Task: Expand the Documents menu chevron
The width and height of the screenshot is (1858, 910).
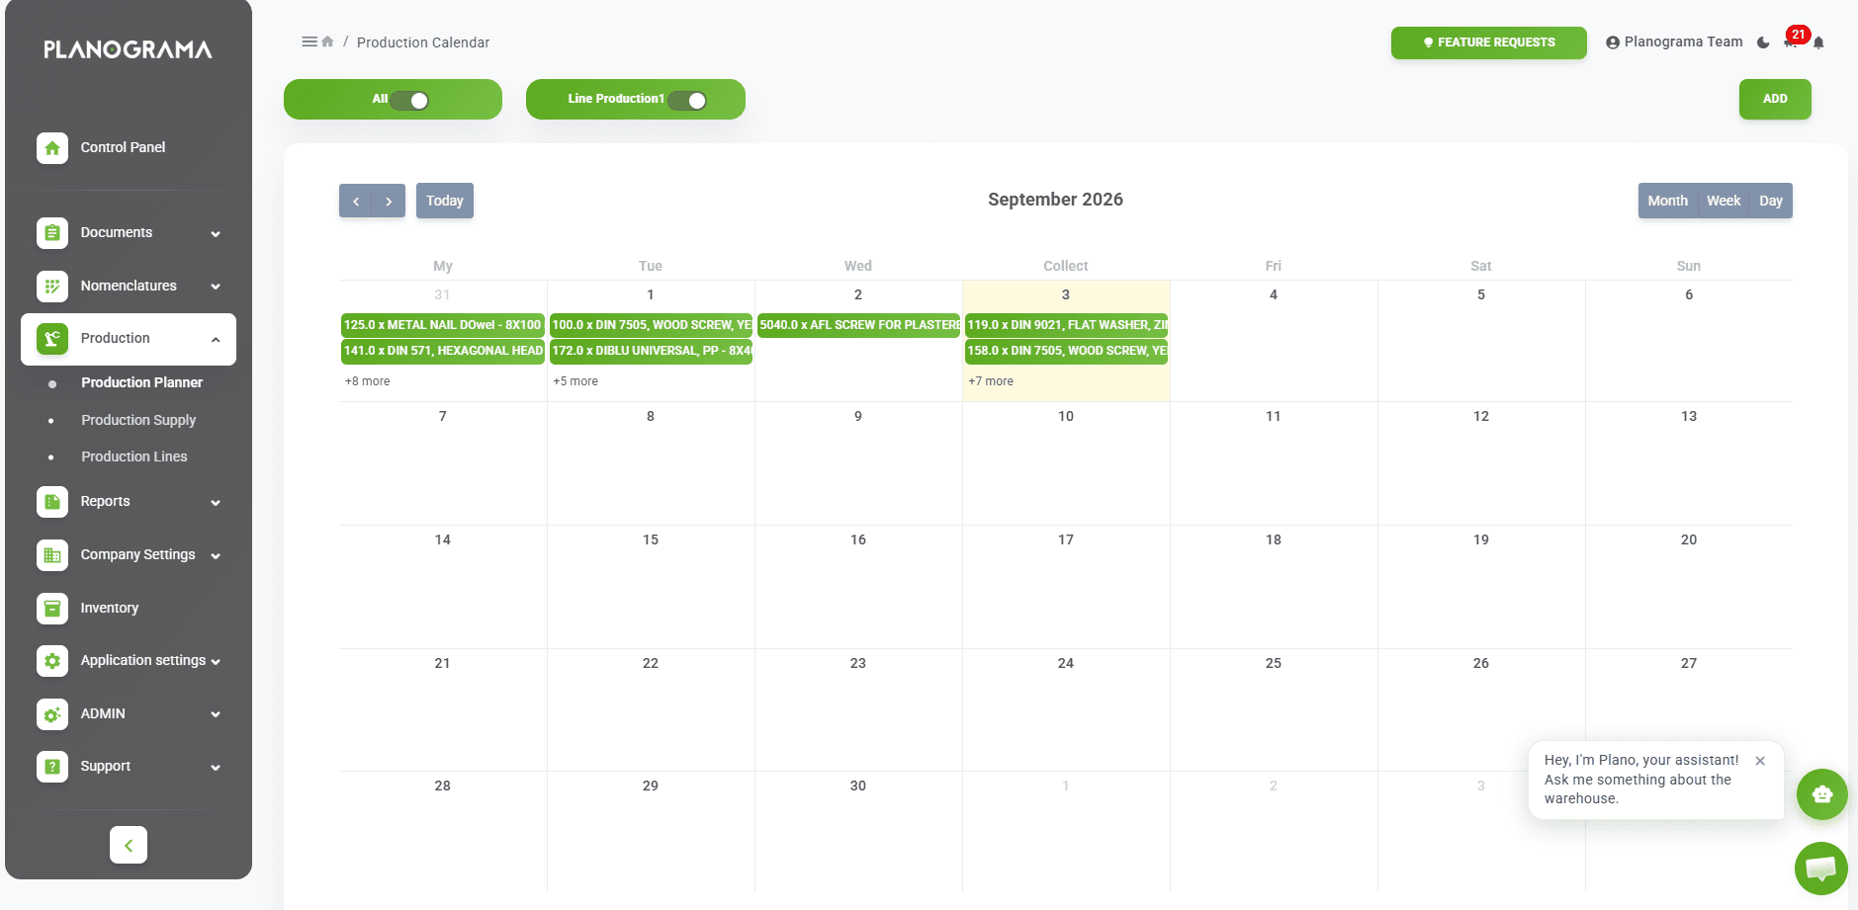Action: click(216, 234)
